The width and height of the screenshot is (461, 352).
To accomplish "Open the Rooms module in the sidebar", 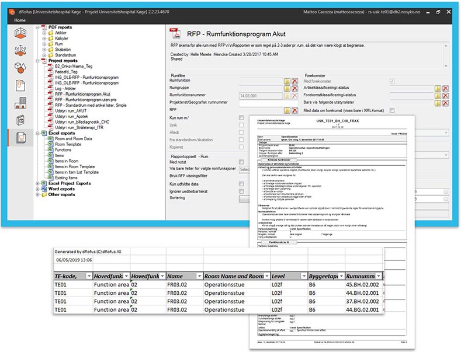I will (20, 33).
